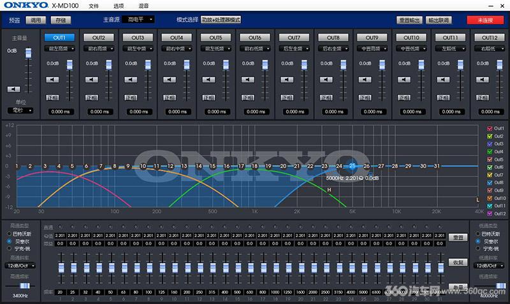
Task: Open the 主音源 source dropdown
Action: tap(138, 20)
